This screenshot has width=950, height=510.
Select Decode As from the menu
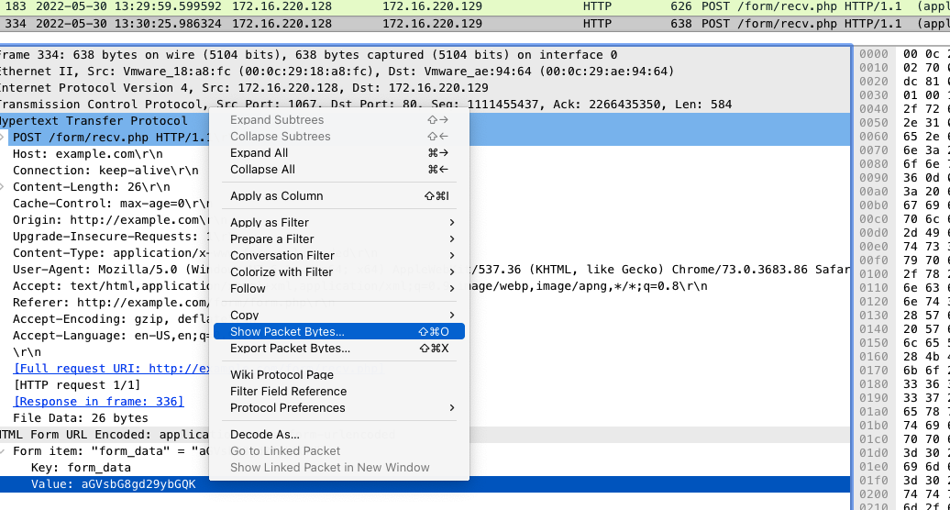point(264,434)
